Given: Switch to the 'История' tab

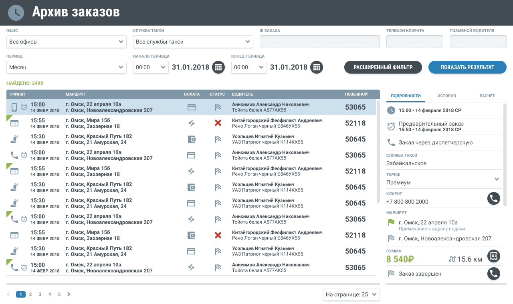Looking at the screenshot, I should 446,96.
